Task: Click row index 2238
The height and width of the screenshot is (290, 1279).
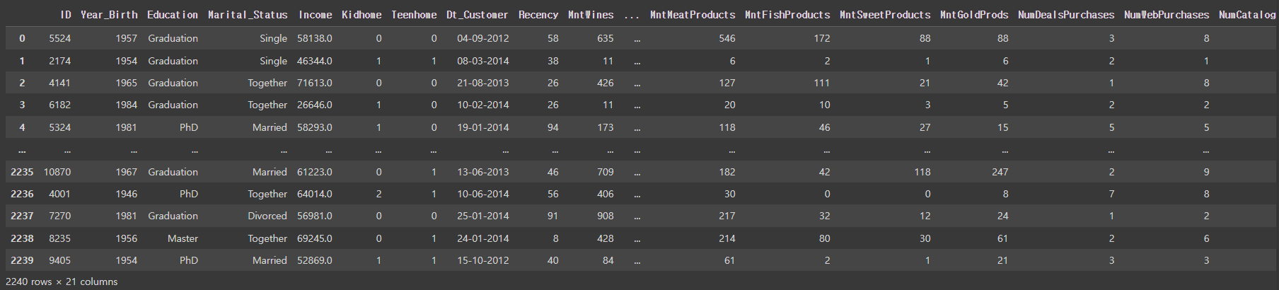Action: (x=22, y=238)
